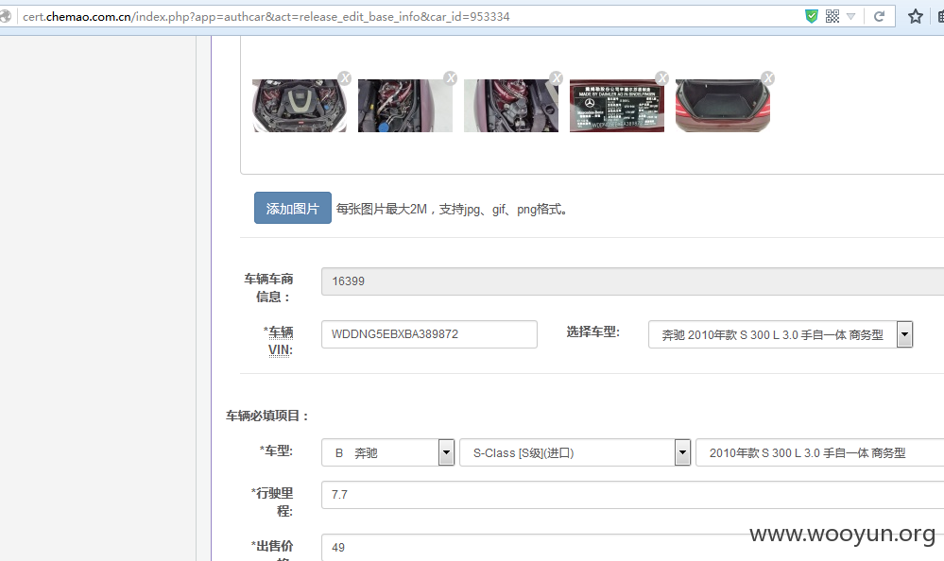Remove the second car photo via its X
The image size is (944, 561).
[x=451, y=77]
